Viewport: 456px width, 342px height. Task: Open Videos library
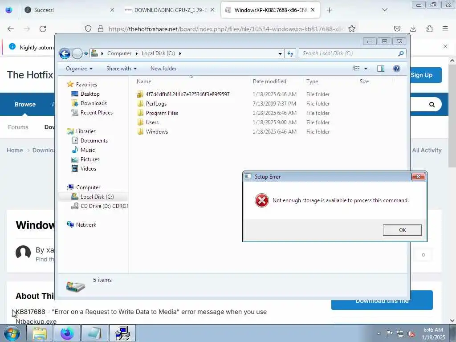[88, 169]
